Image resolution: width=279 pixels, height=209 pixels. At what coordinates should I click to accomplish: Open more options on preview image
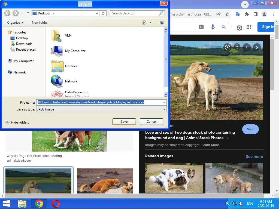[x=237, y=47]
